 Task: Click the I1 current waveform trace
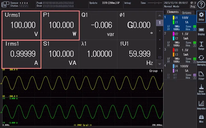click(83, 112)
